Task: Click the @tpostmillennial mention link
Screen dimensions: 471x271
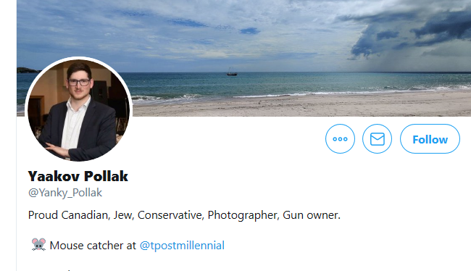Action: (x=182, y=246)
